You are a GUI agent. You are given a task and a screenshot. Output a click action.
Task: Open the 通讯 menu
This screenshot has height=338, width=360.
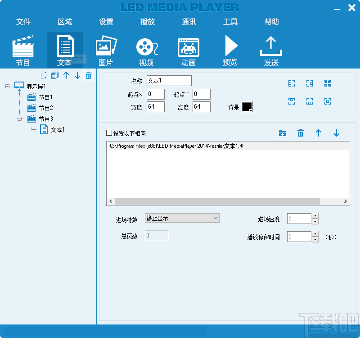point(189,21)
